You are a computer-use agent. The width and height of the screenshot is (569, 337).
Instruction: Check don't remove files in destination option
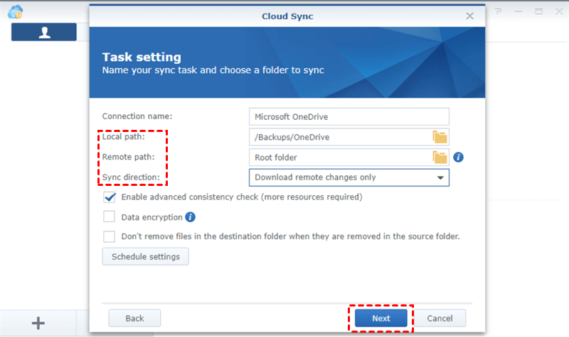pos(110,237)
